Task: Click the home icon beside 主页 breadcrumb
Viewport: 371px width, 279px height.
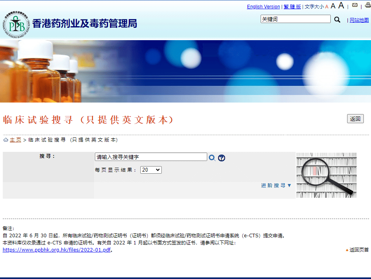Action: 6,140
